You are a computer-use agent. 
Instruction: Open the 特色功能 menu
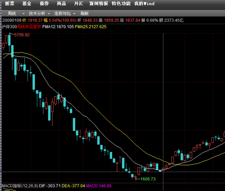121,3
